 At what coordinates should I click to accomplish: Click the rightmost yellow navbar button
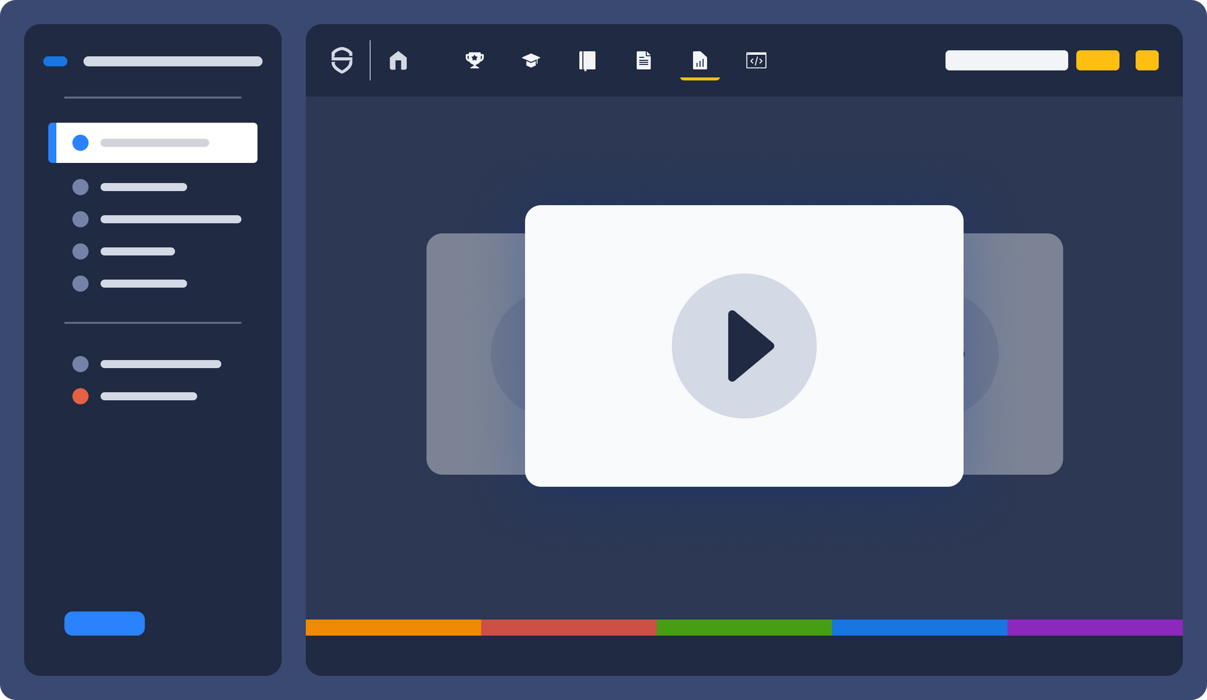[x=1147, y=60]
